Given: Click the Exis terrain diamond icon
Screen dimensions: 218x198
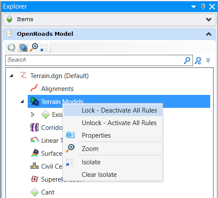Looking at the screenshot, I should [45, 114].
